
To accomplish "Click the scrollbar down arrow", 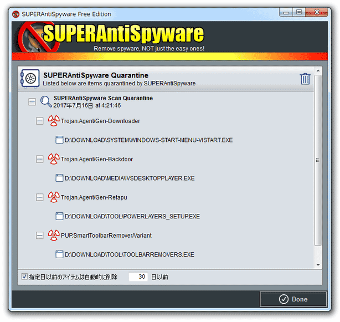I will 318,265.
